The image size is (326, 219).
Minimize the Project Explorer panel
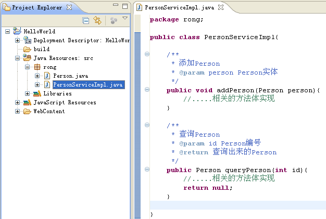click(116, 5)
